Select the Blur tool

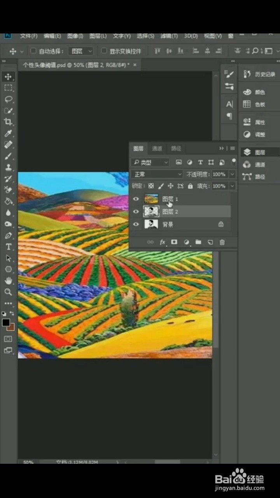(x=8, y=213)
